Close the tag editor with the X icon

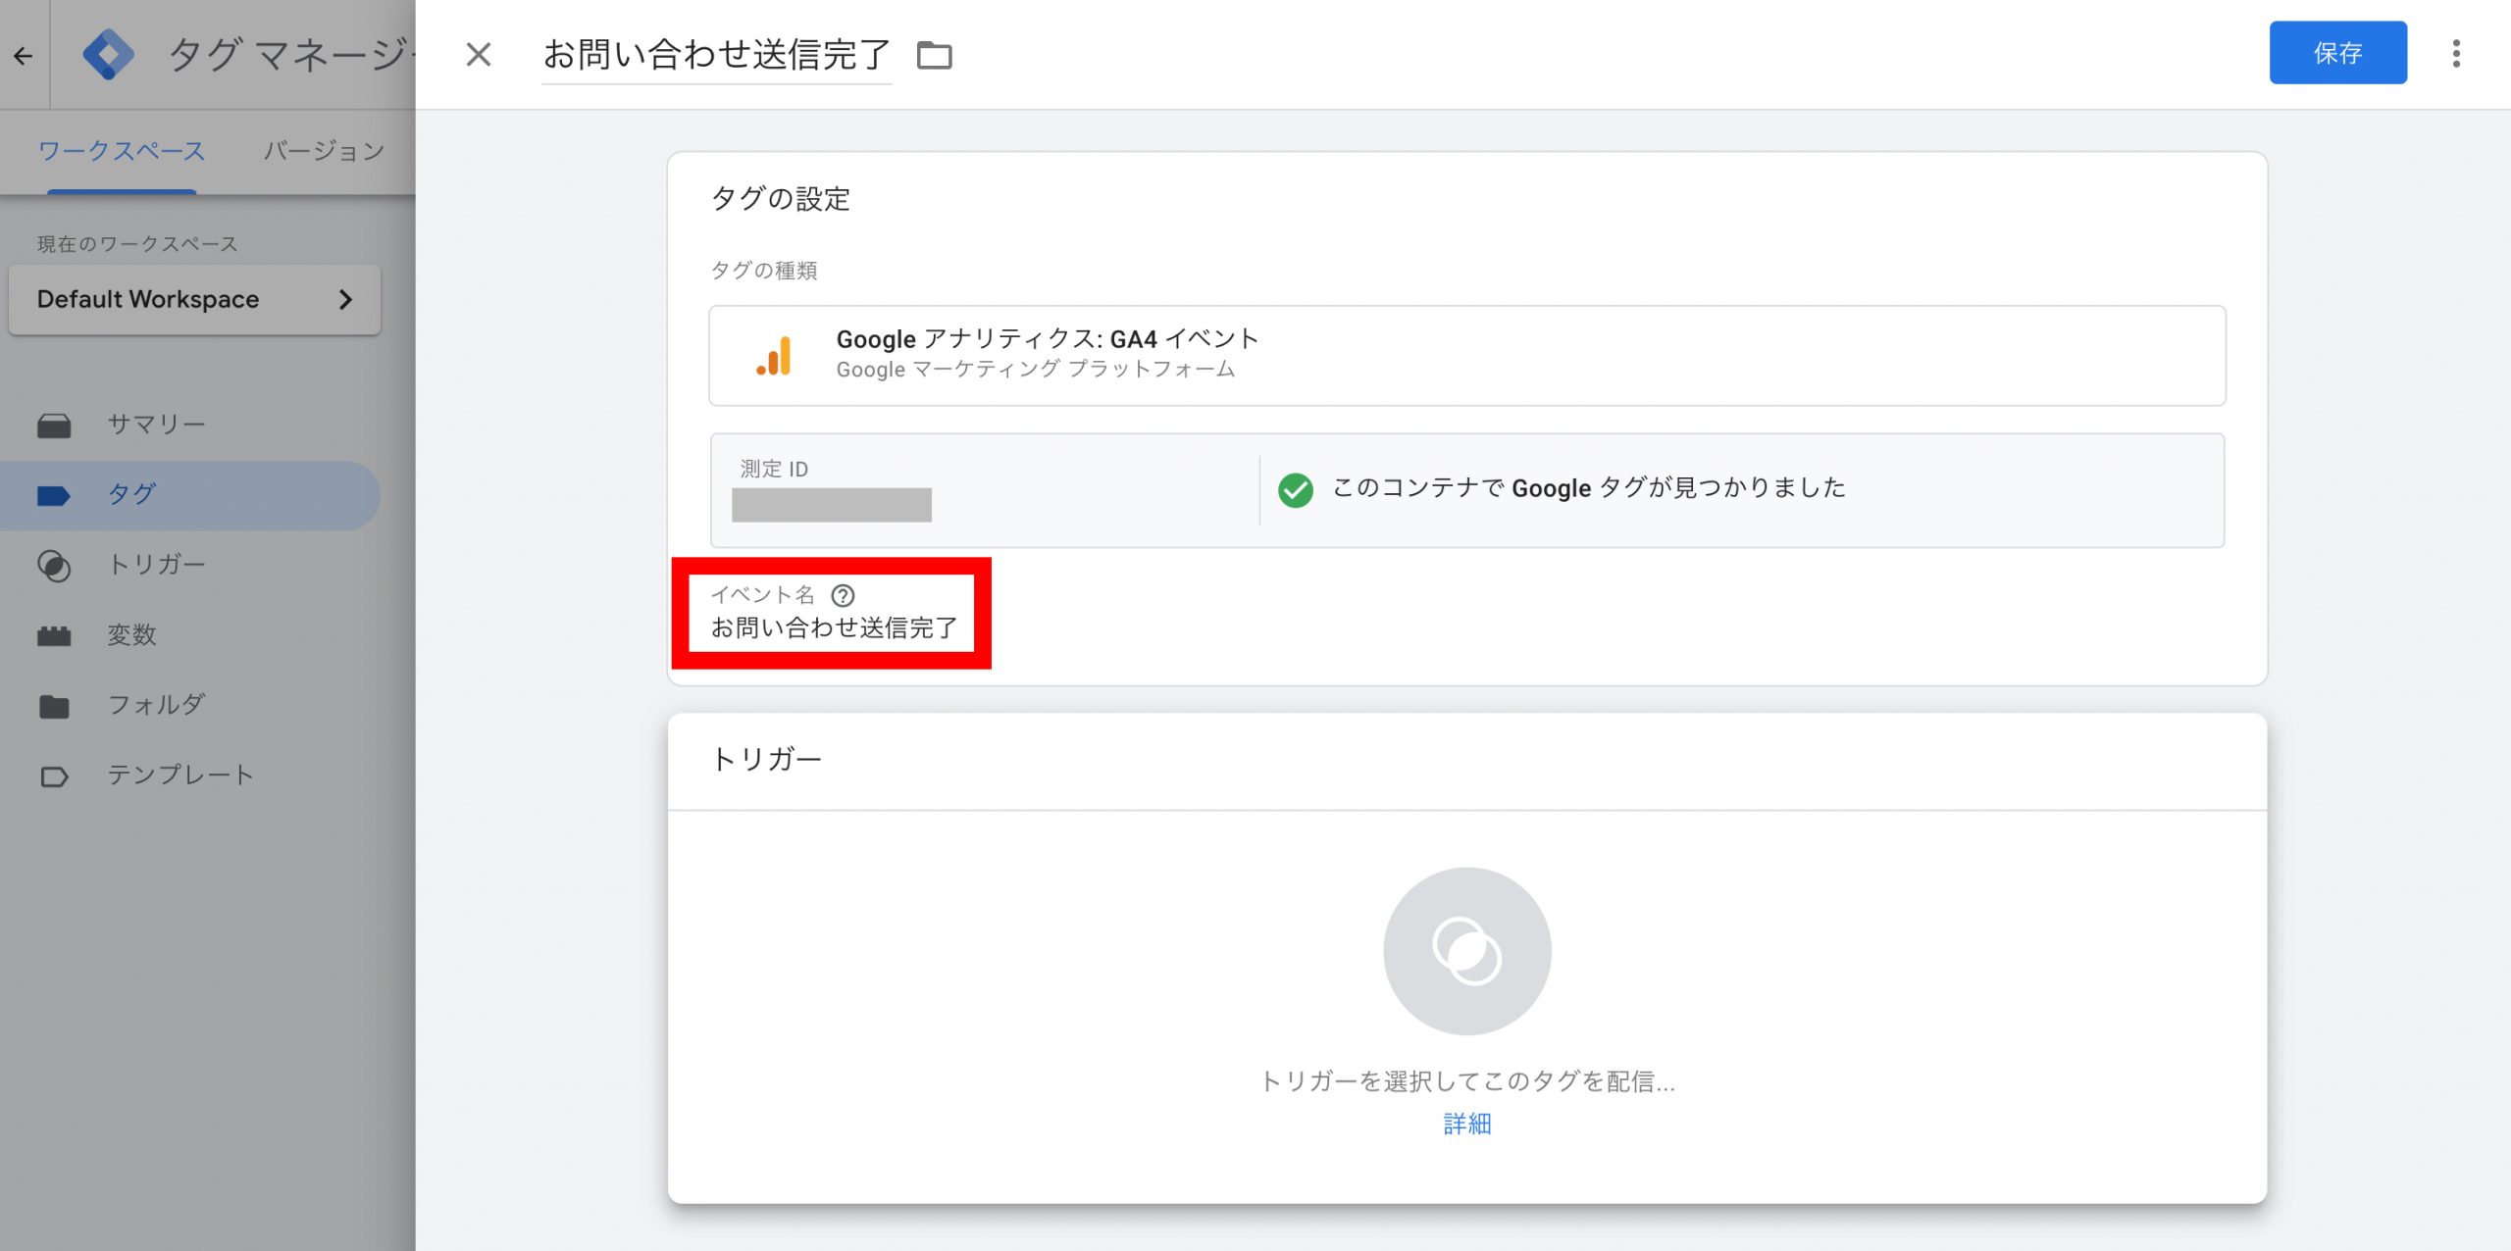479,54
